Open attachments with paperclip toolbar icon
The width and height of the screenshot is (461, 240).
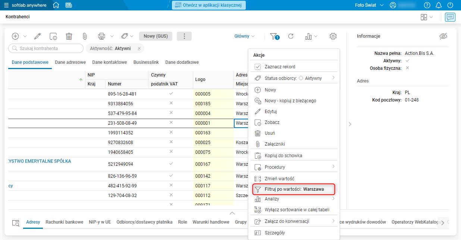[x=85, y=36]
